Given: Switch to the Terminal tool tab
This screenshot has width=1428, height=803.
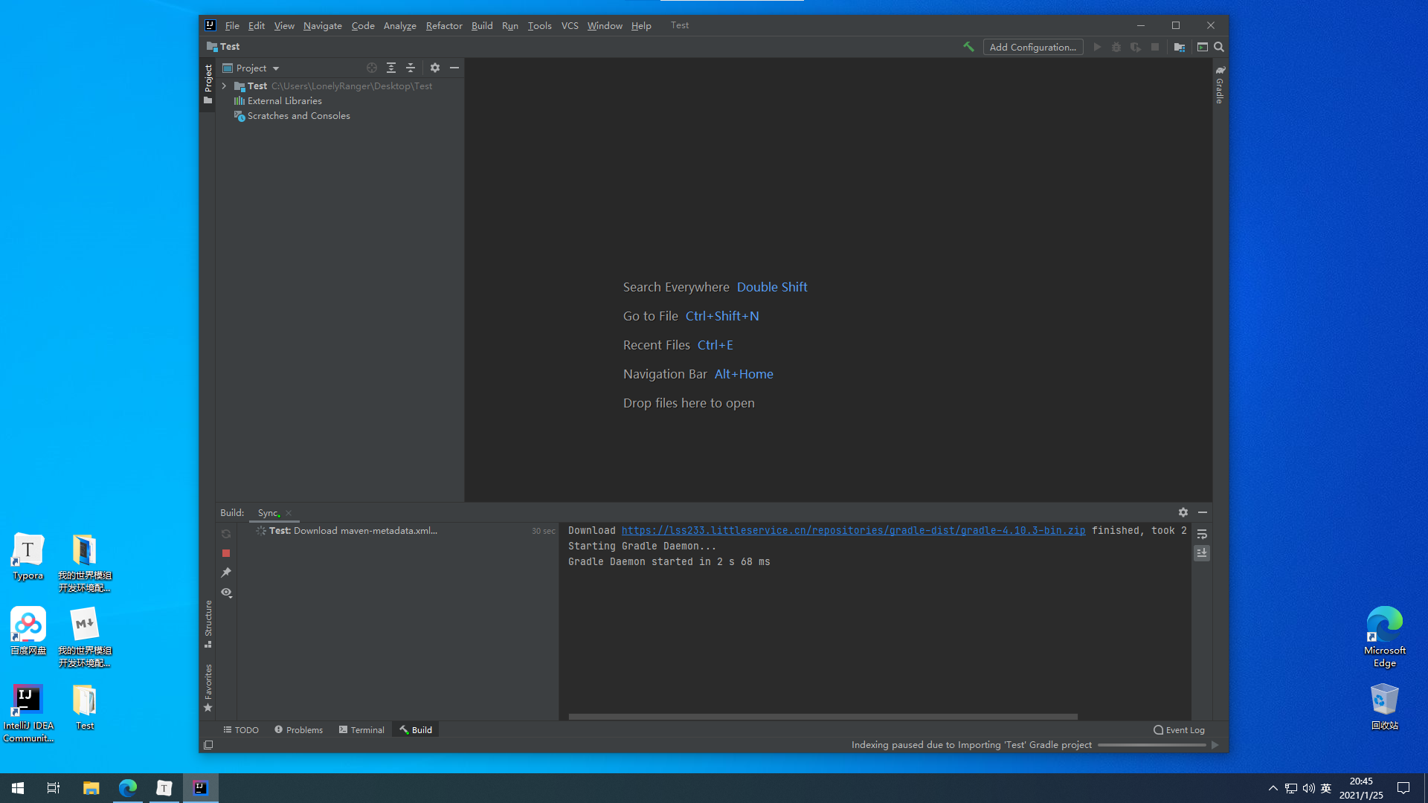Looking at the screenshot, I should [x=362, y=730].
